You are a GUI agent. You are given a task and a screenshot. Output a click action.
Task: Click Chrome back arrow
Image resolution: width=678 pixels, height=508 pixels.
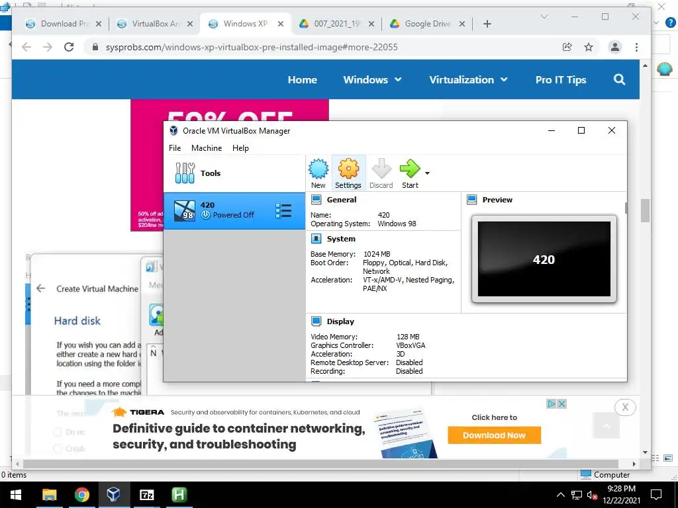pyautogui.click(x=26, y=47)
